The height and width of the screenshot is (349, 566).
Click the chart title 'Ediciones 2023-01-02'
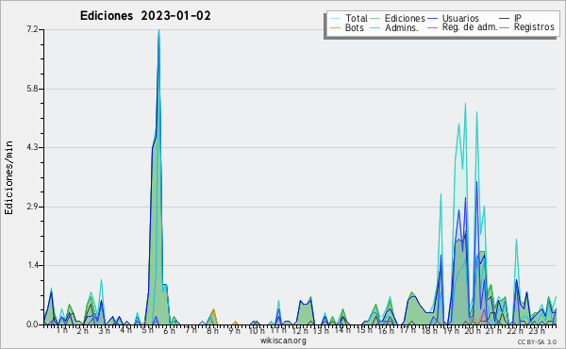click(x=145, y=16)
